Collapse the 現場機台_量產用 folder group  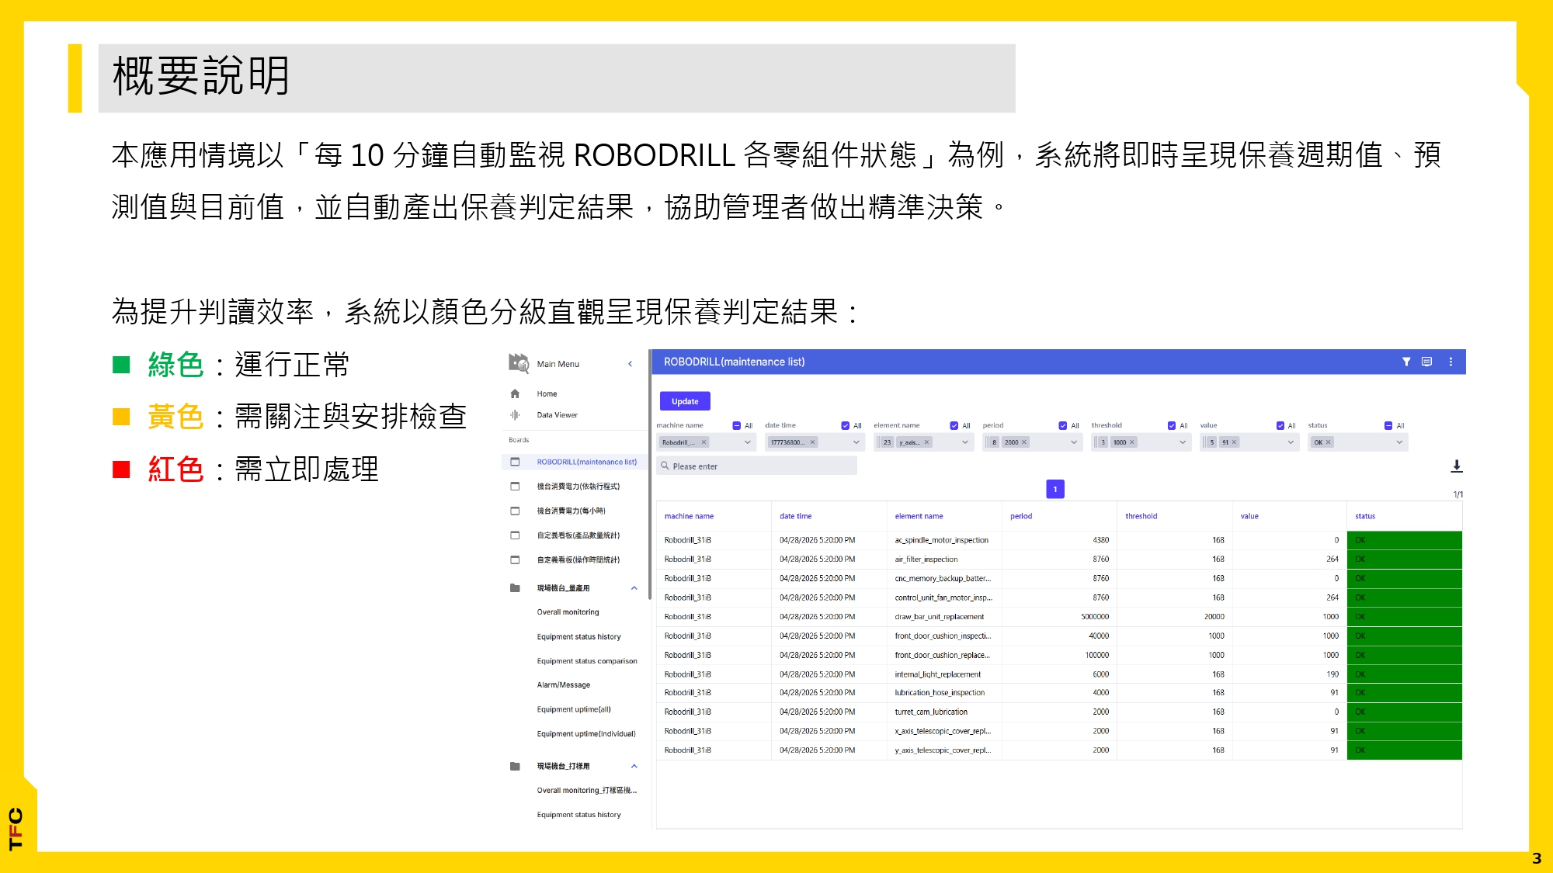click(634, 588)
